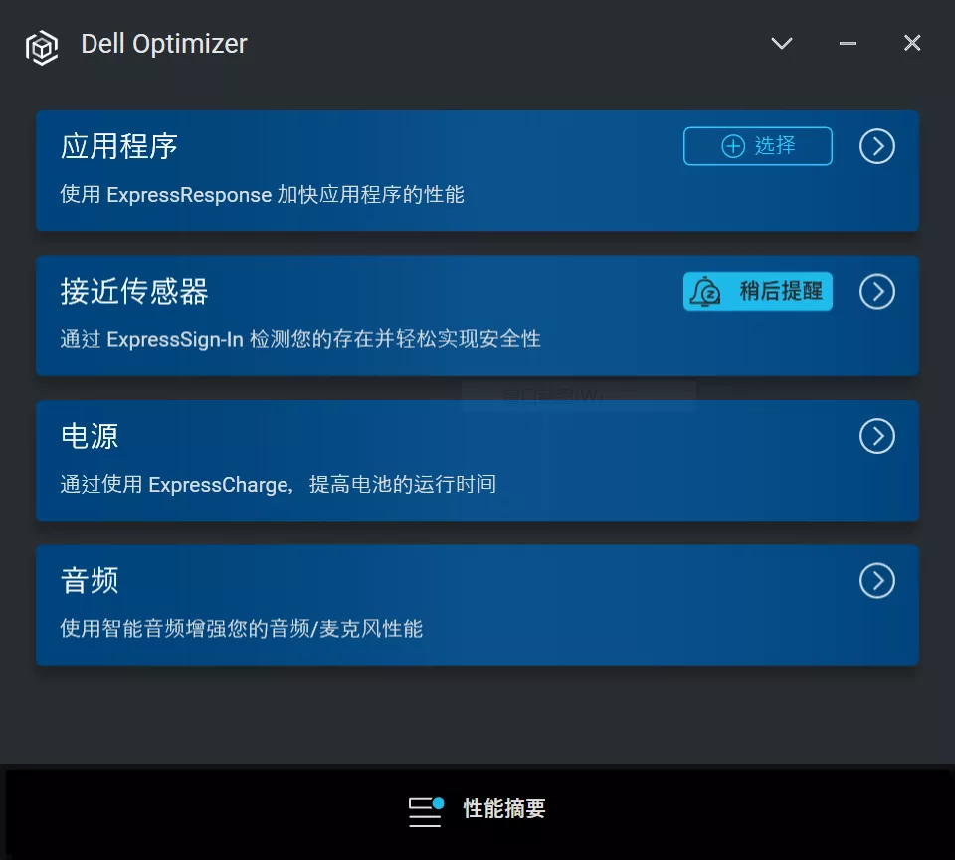955x860 pixels.
Task: Click the snooze bell icon in 稍后提醒
Action: pos(706,292)
